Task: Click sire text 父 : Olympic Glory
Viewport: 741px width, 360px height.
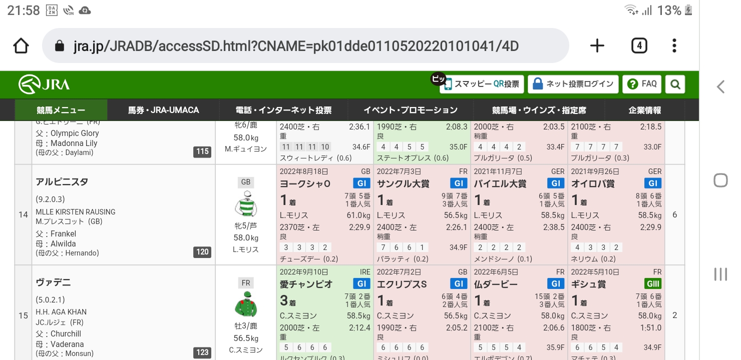Action: click(67, 133)
